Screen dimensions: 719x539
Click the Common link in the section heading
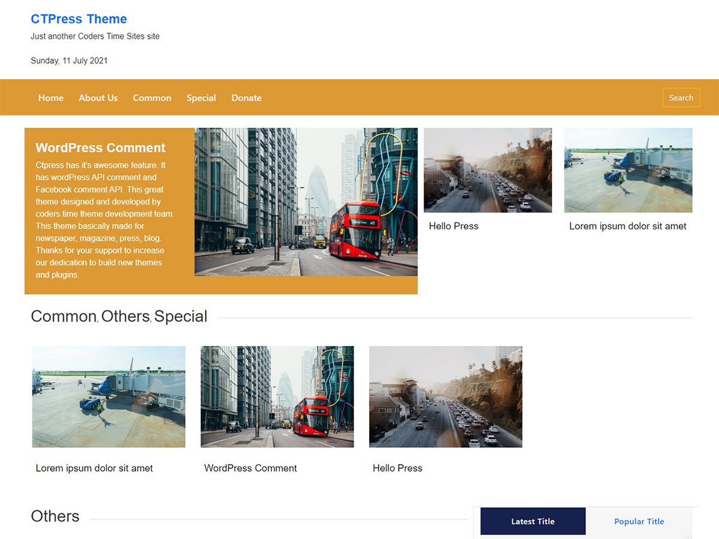click(64, 317)
